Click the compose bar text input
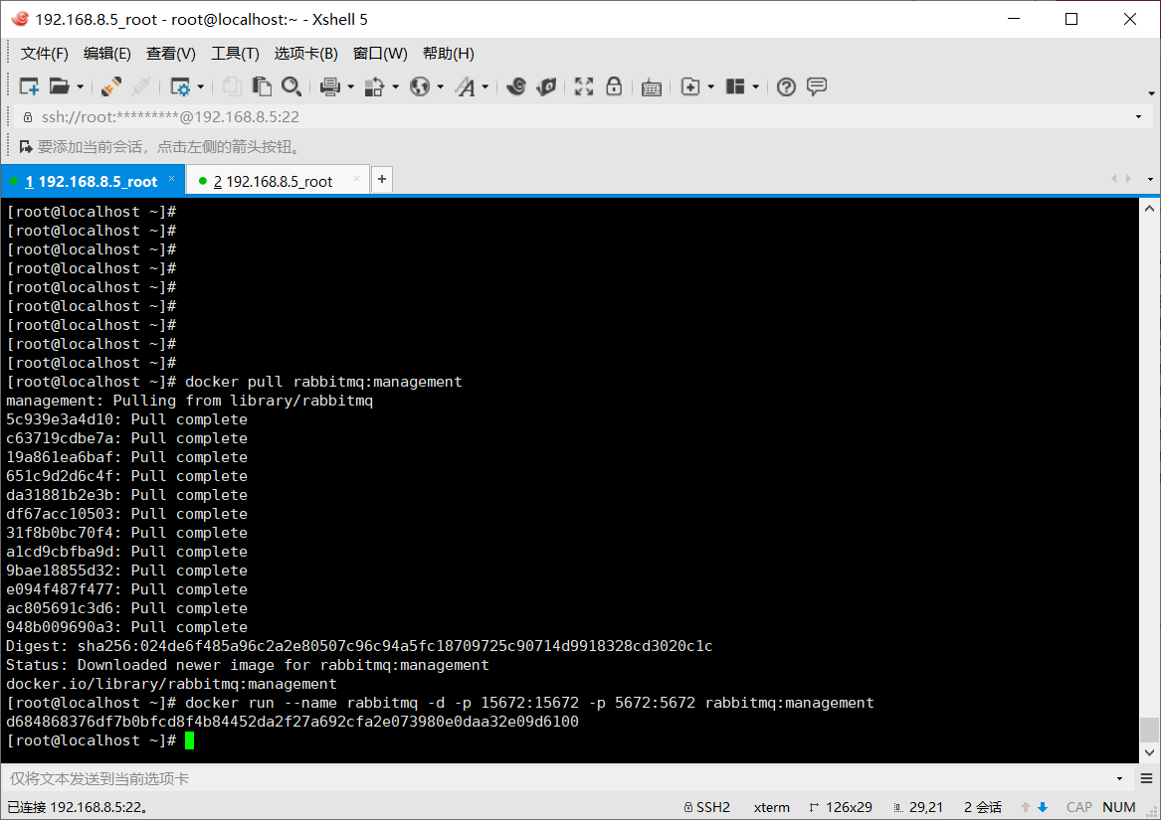Image resolution: width=1161 pixels, height=820 pixels. tap(557, 778)
